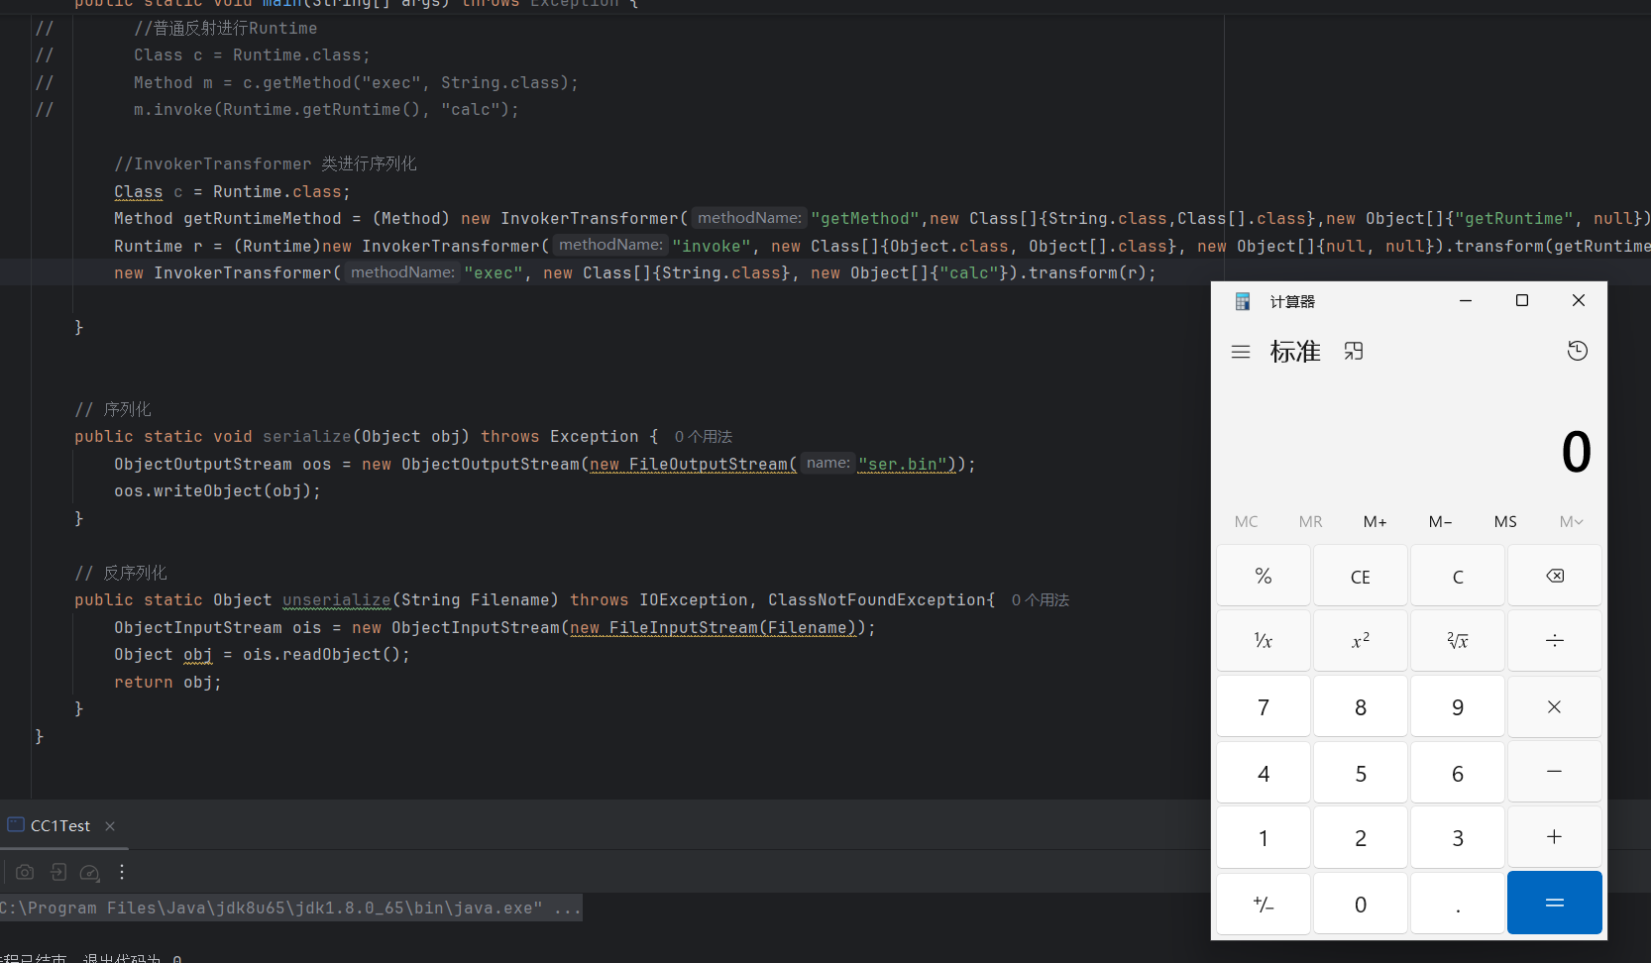The image size is (1651, 963).
Task: Open the run toolbar more options menu
Action: 122,872
